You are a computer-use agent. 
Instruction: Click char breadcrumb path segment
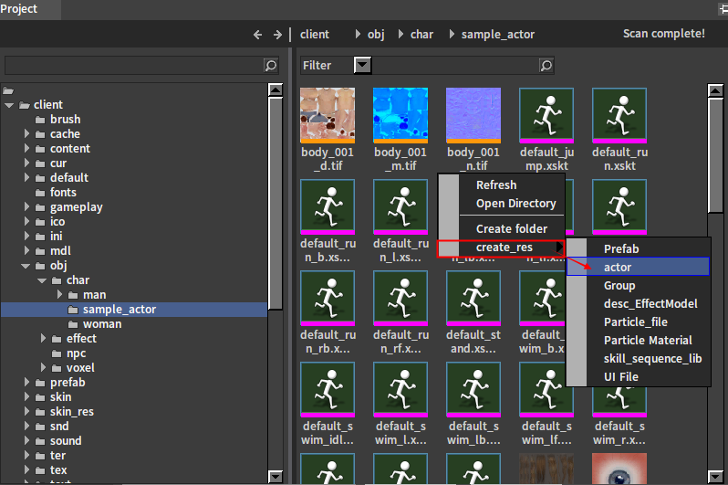tap(421, 35)
